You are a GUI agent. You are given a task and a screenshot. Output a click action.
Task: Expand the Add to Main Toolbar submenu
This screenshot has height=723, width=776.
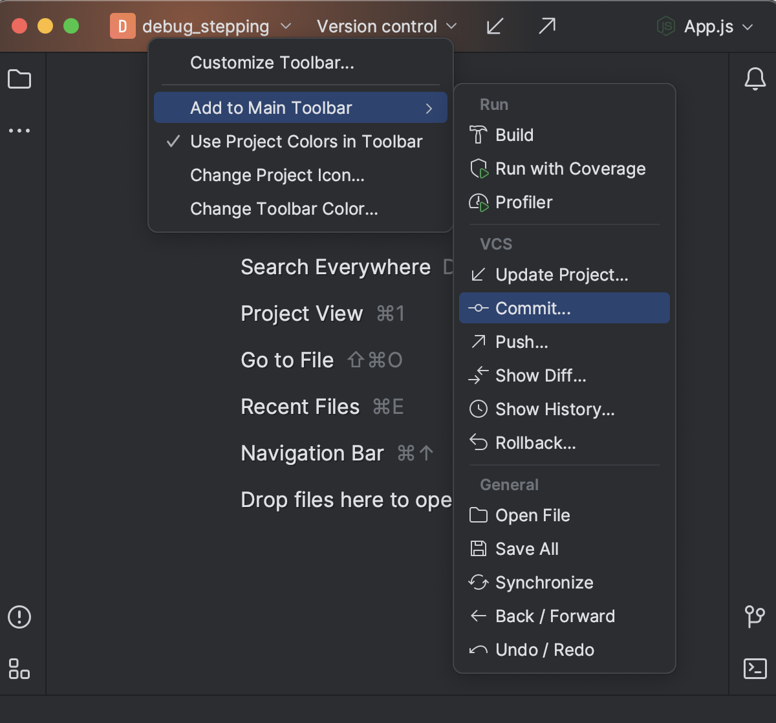click(x=270, y=107)
